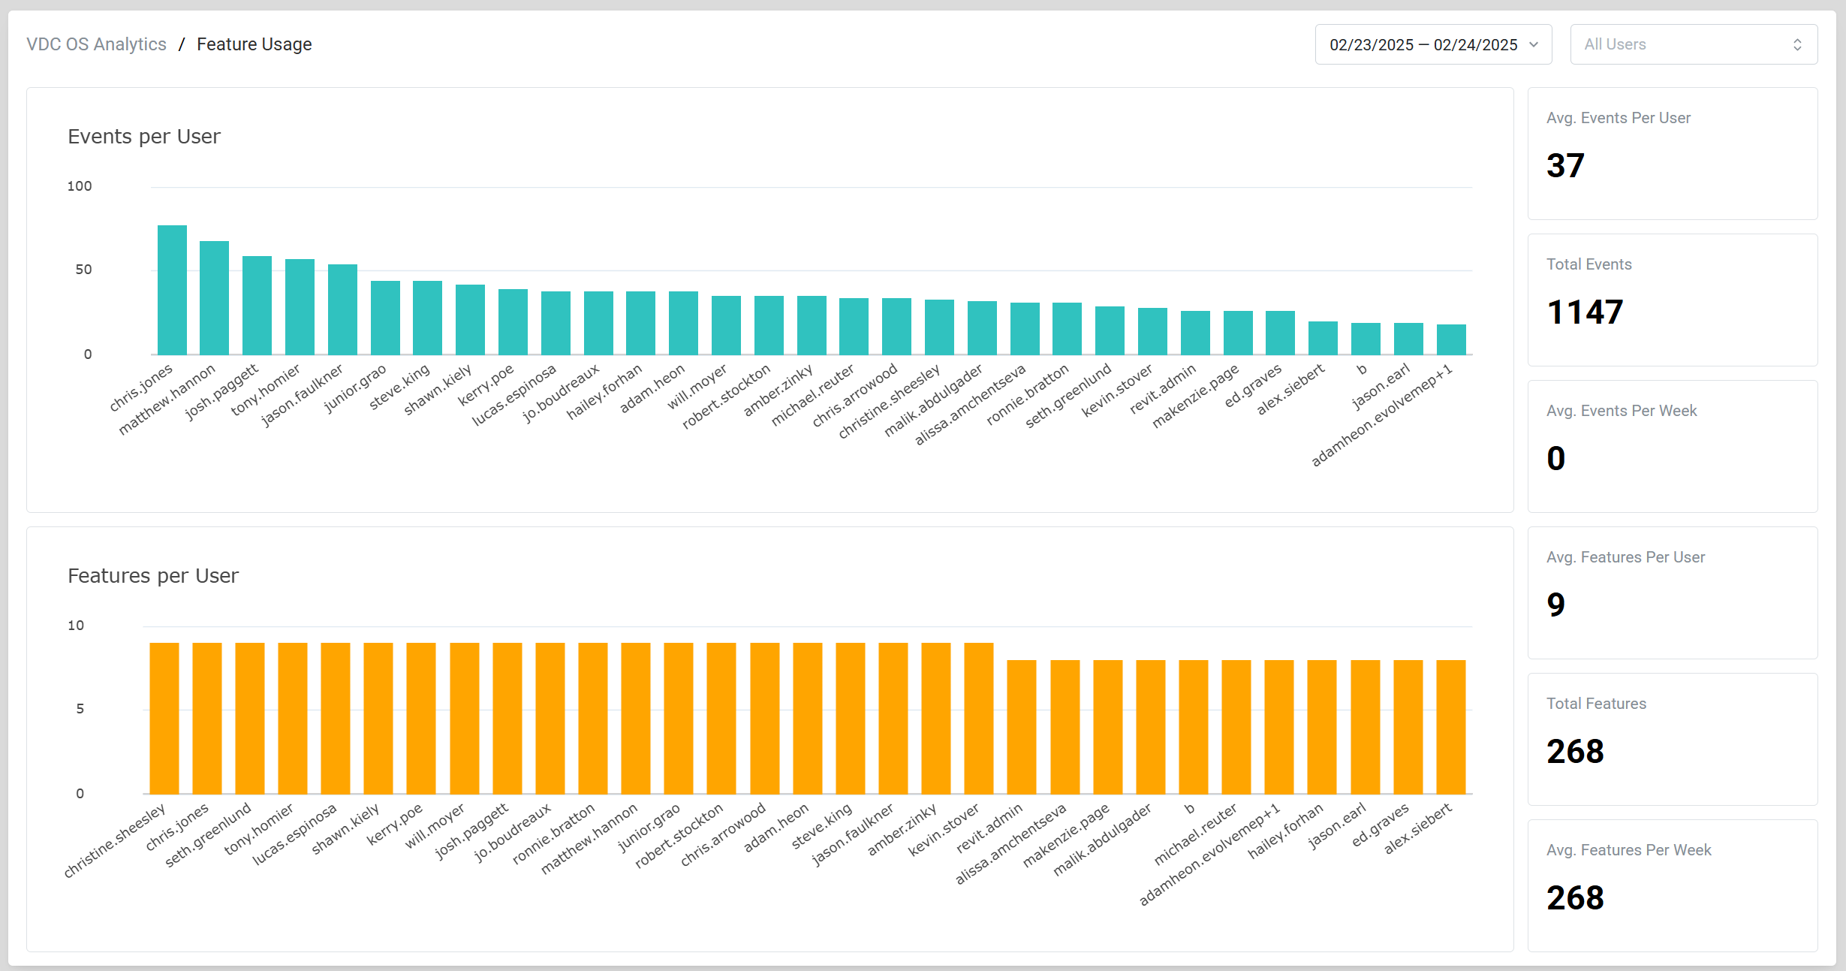Select matthew.hannon teal events bar

215,298
